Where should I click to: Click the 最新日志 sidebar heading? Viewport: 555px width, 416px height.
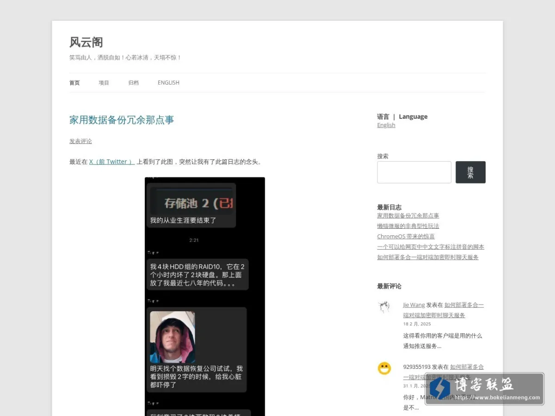[x=389, y=207]
